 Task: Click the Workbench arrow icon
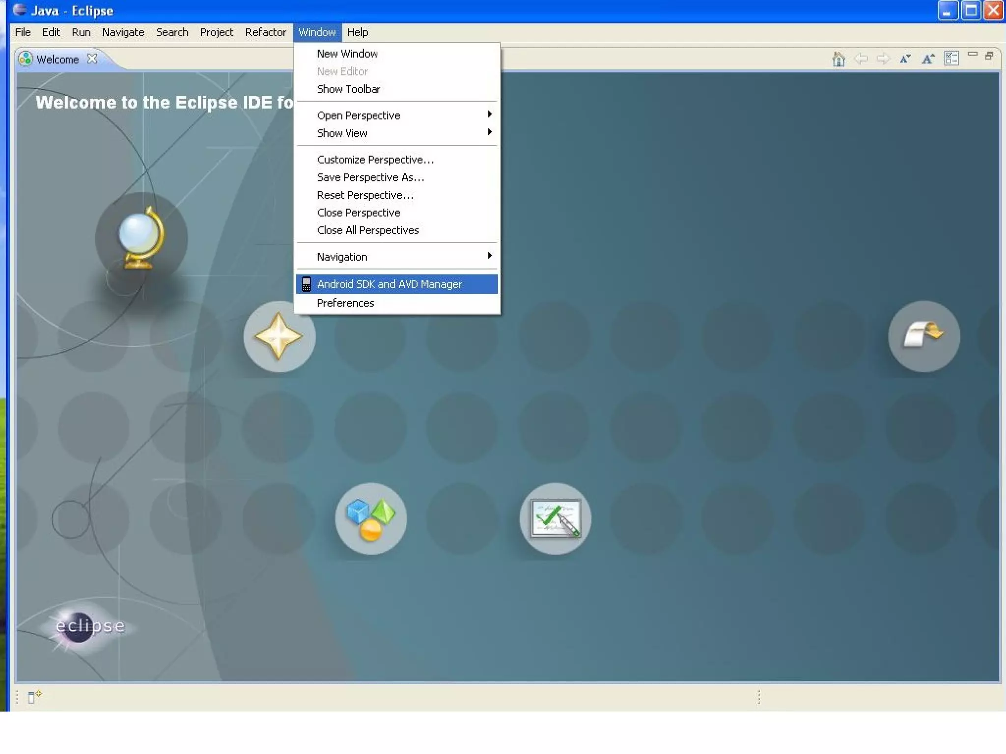pos(923,337)
